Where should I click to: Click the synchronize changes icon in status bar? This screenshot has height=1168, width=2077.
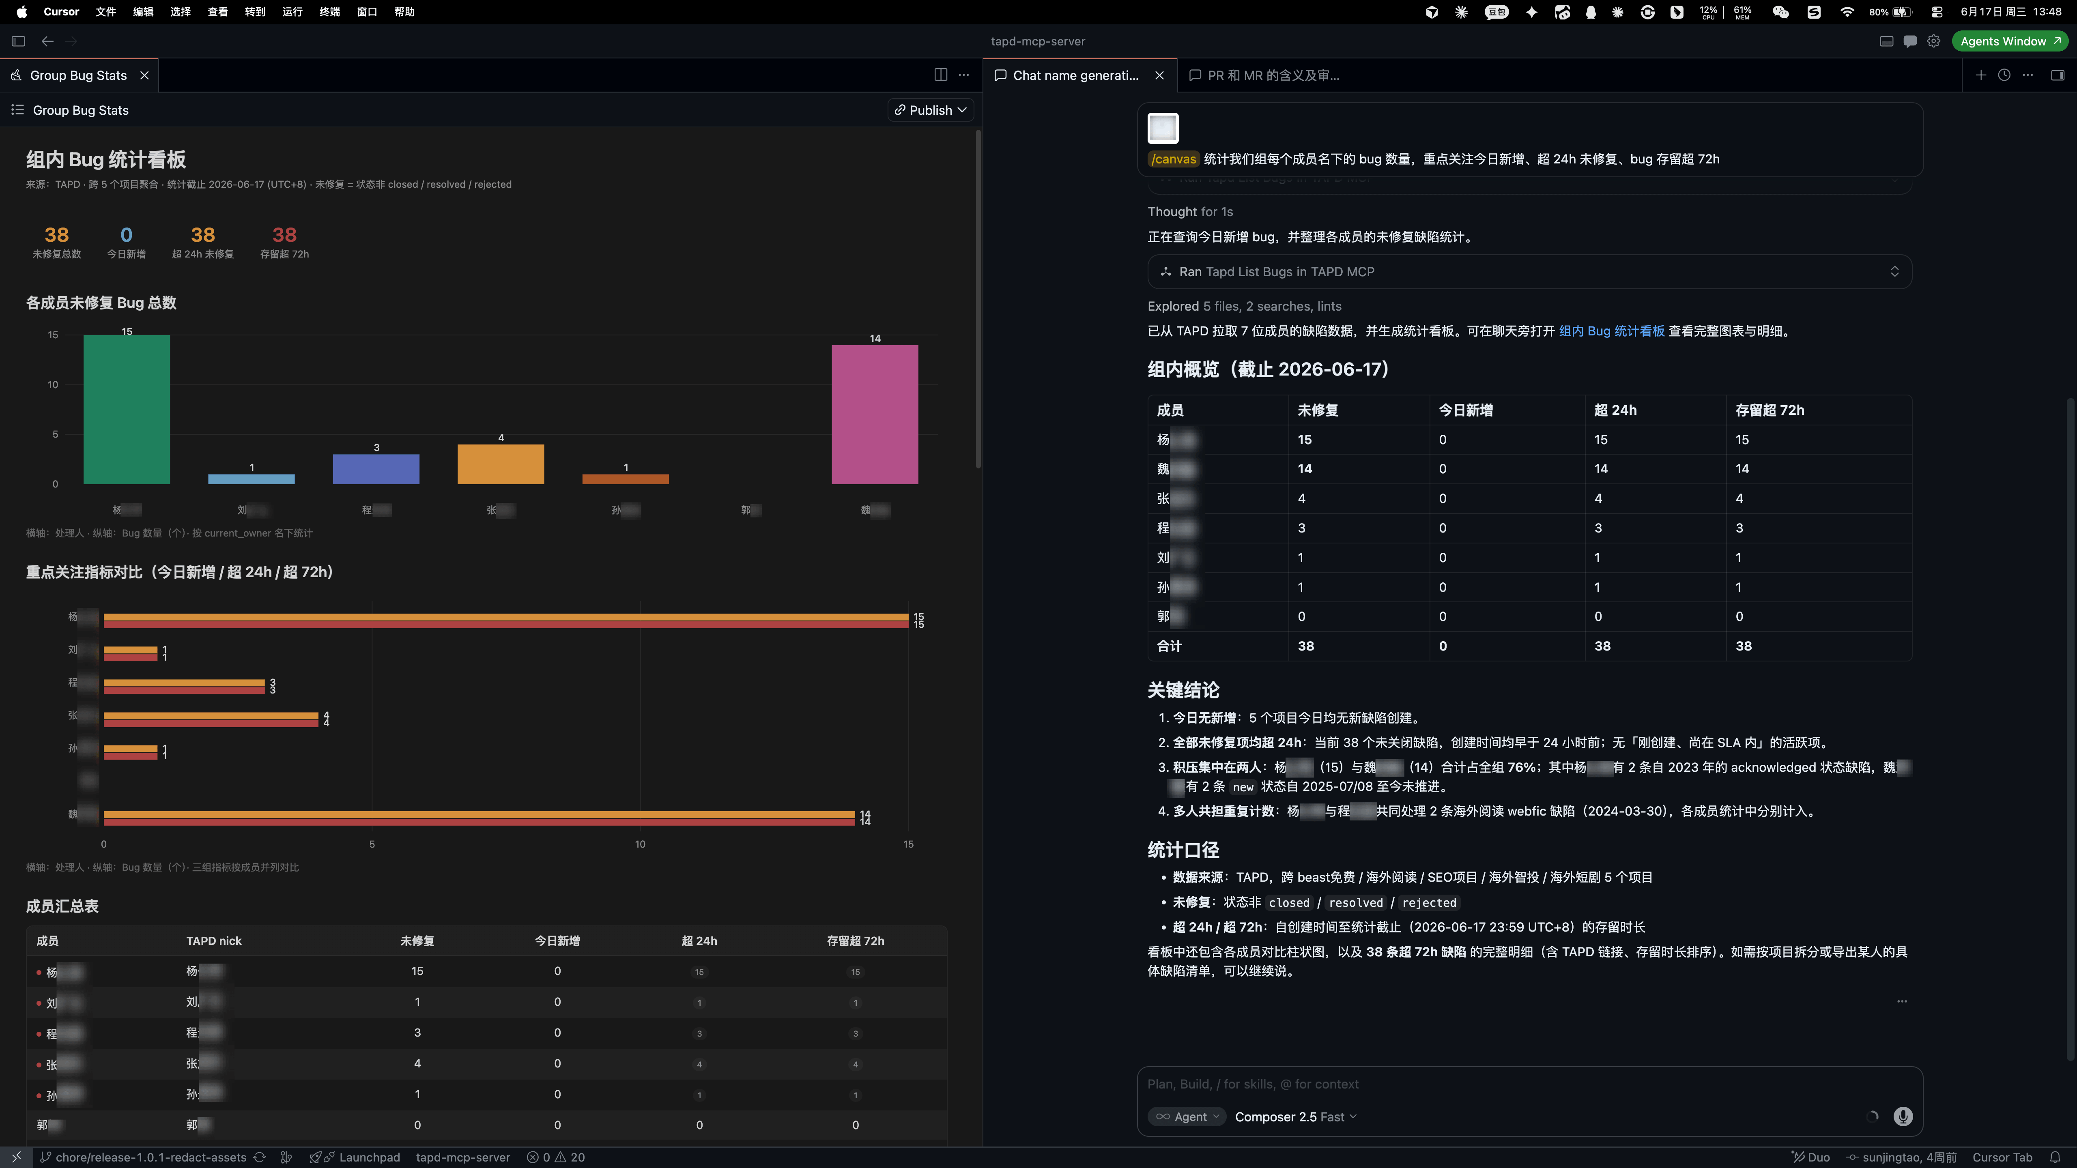[x=260, y=1157]
